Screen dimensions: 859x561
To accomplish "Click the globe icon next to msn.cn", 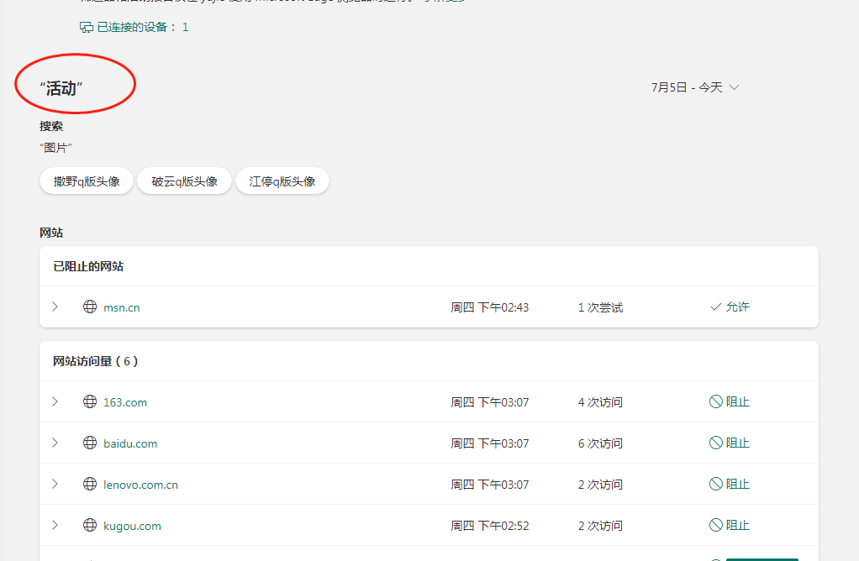I will coord(90,307).
